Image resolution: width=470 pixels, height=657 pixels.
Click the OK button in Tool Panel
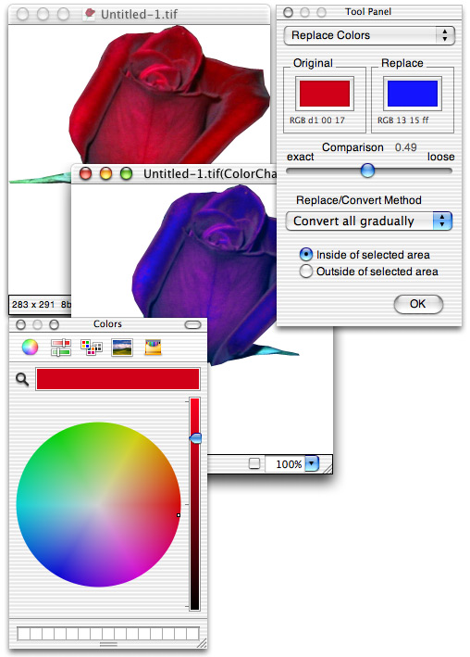(x=418, y=304)
